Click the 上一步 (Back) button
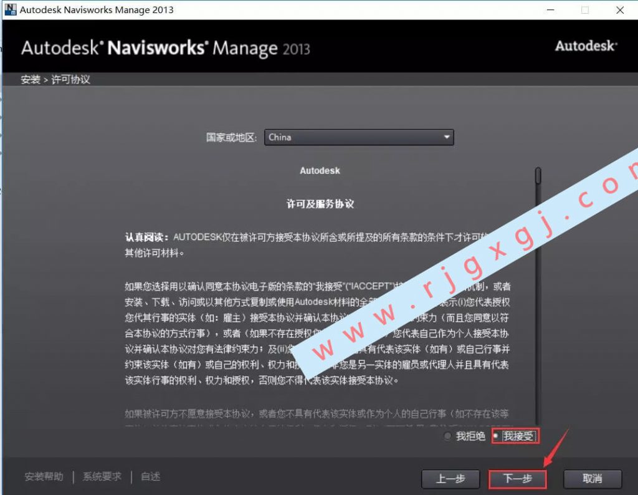 click(x=450, y=479)
